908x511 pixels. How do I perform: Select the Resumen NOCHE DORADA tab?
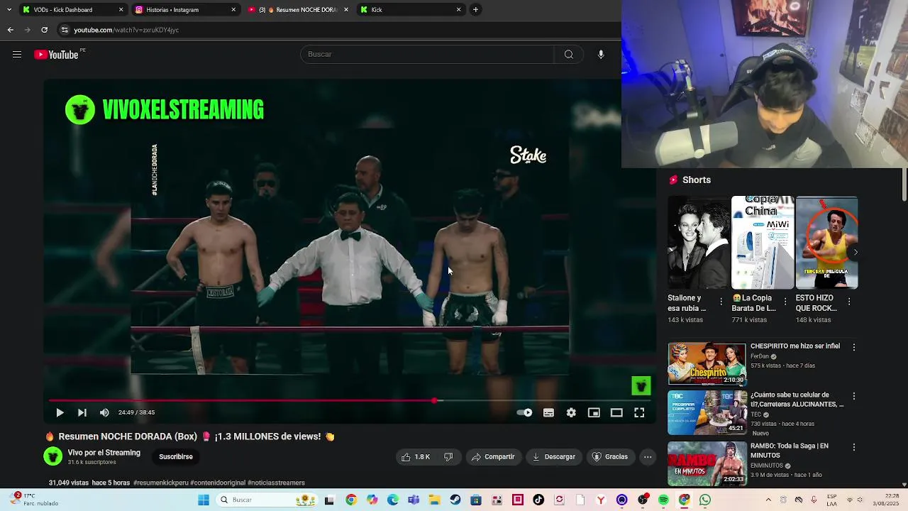(x=298, y=10)
